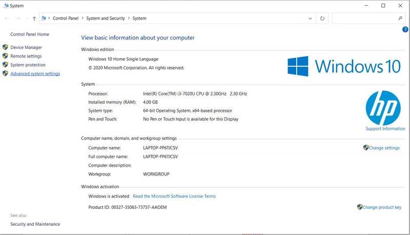This screenshot has width=410, height=235.
Task: Go to Control Panel Home
Action: pyautogui.click(x=30, y=34)
